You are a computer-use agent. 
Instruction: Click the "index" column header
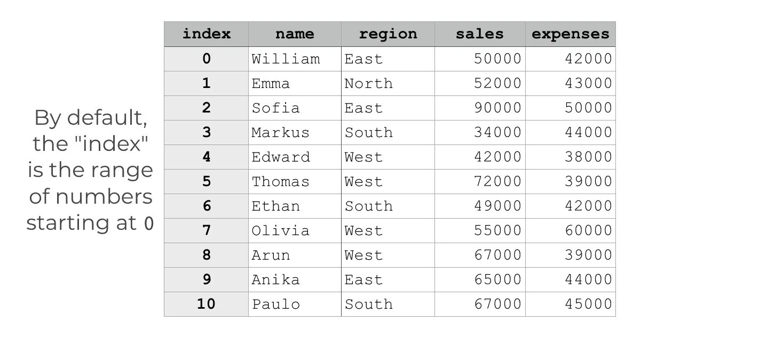(206, 34)
